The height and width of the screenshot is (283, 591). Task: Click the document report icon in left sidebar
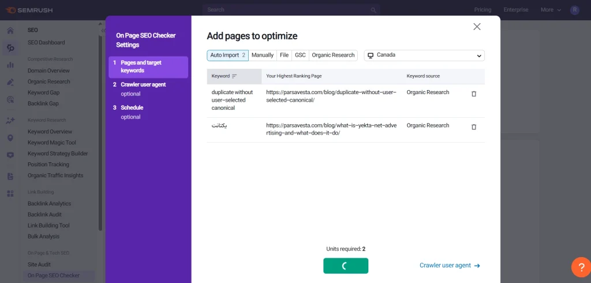[x=10, y=176]
